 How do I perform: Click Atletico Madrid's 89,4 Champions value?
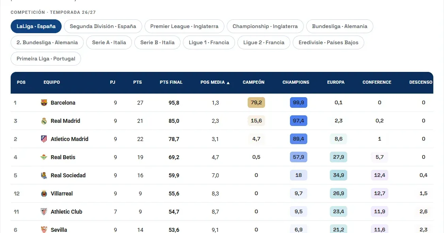point(299,139)
